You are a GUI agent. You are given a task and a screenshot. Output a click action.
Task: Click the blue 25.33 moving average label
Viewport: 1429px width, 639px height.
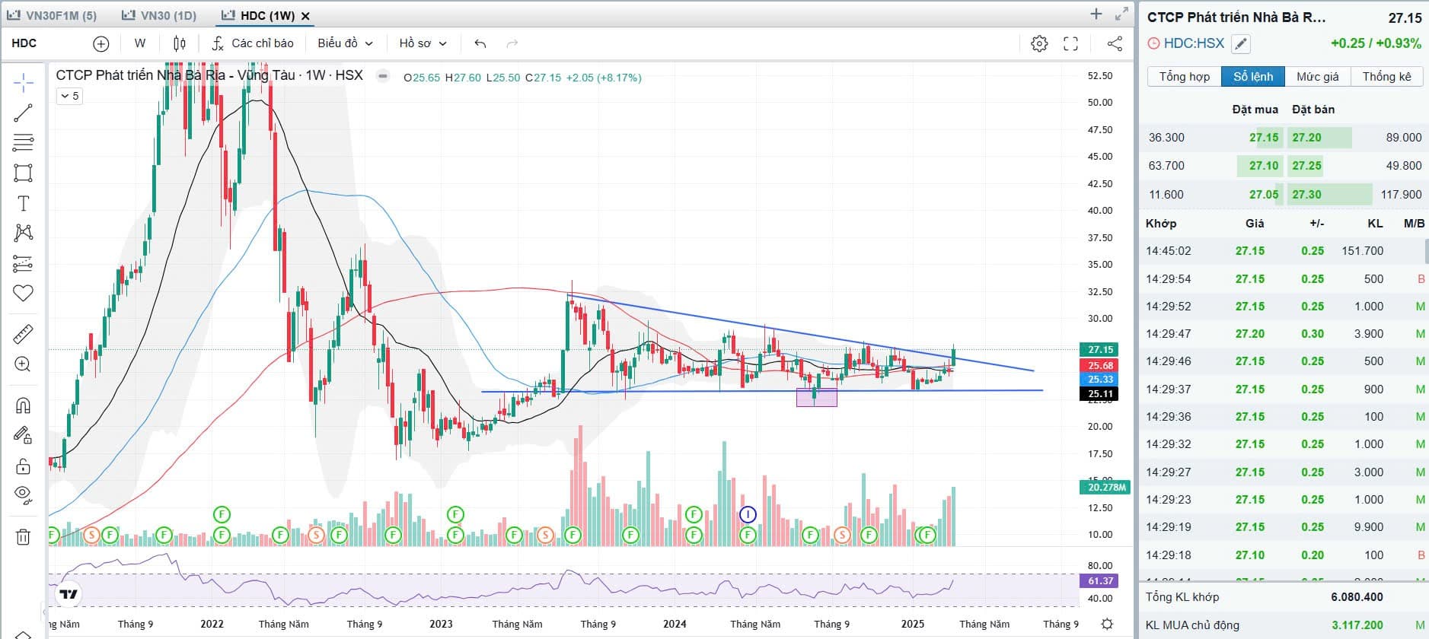pyautogui.click(x=1101, y=380)
